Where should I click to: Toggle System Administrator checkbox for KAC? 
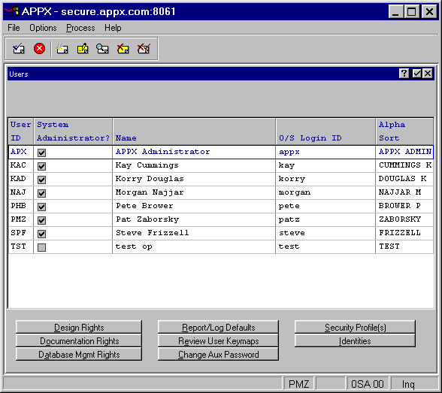pos(42,166)
